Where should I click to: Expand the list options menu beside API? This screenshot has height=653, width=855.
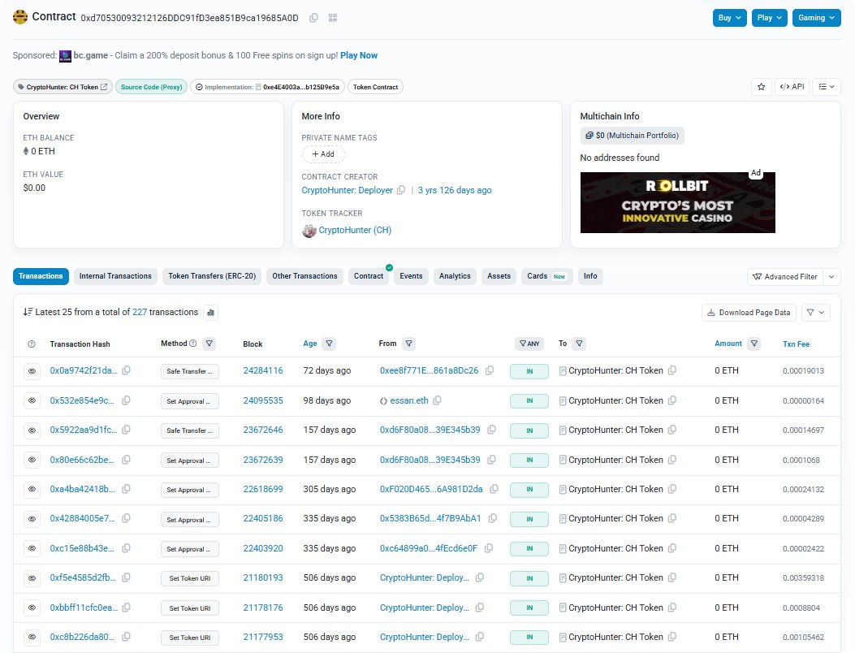tap(827, 87)
